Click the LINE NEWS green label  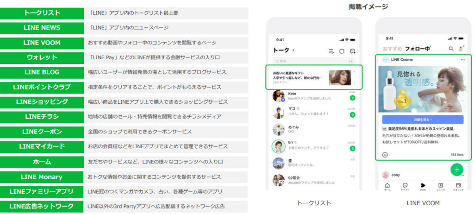click(x=42, y=28)
